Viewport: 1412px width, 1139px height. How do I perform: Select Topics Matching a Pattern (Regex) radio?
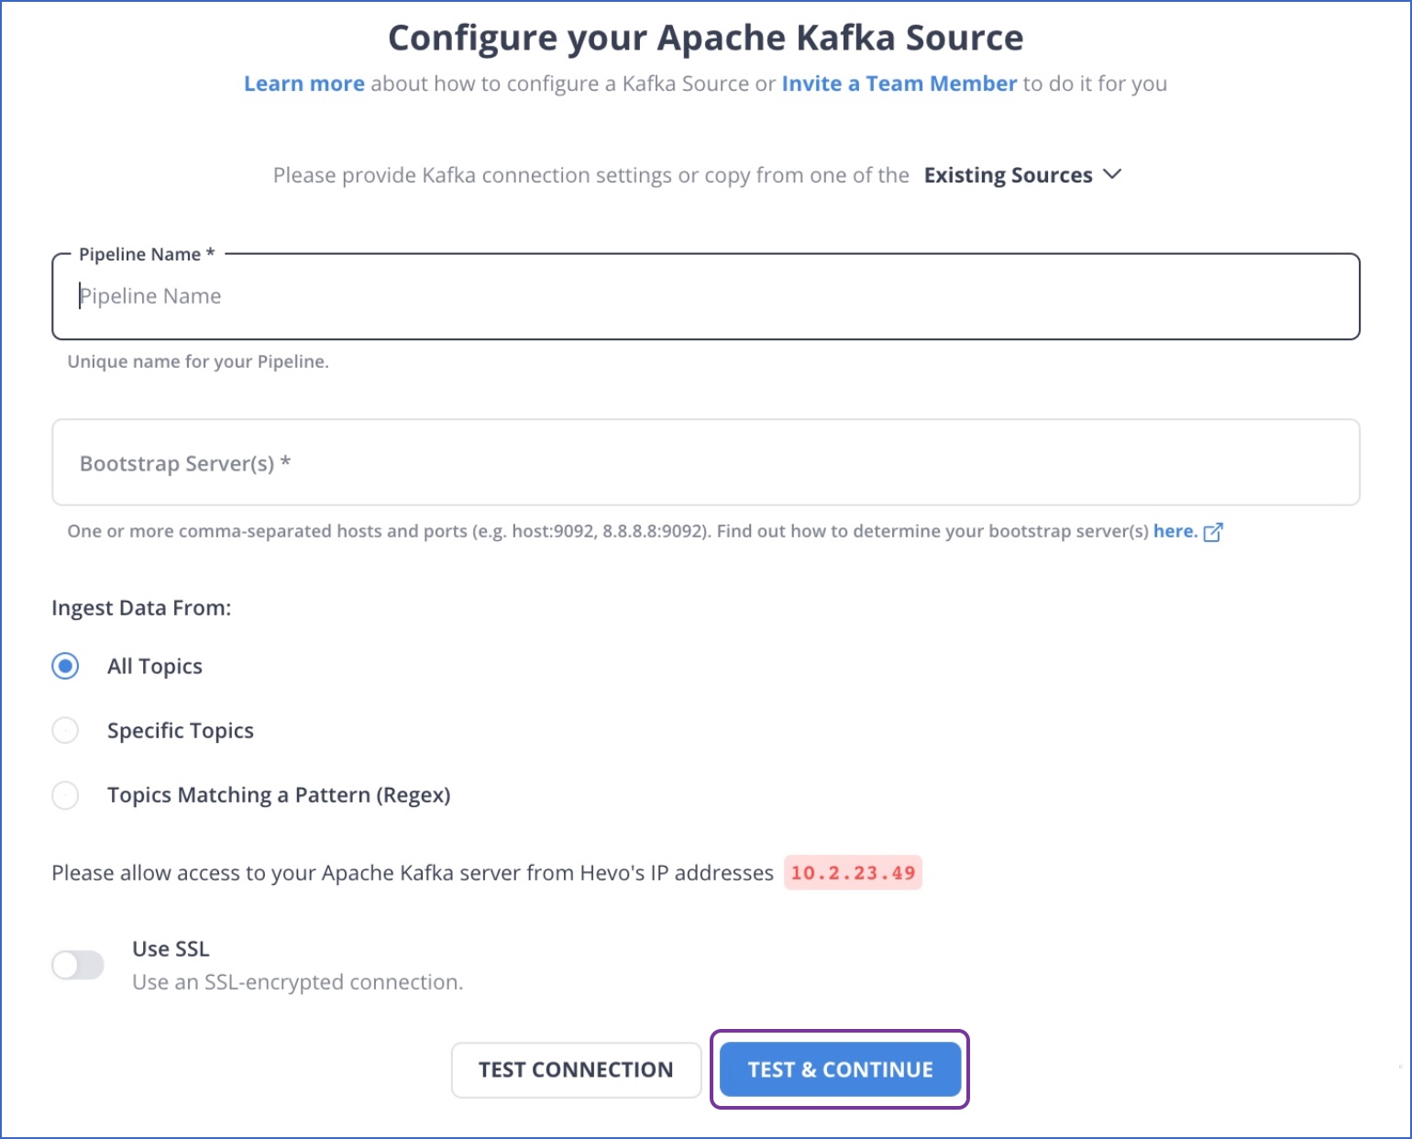[65, 795]
